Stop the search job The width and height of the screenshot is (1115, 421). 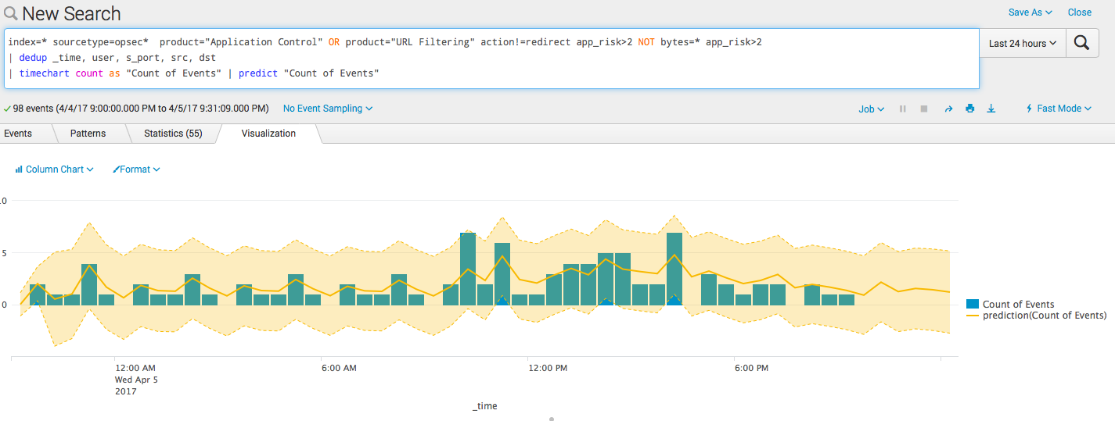coord(924,109)
